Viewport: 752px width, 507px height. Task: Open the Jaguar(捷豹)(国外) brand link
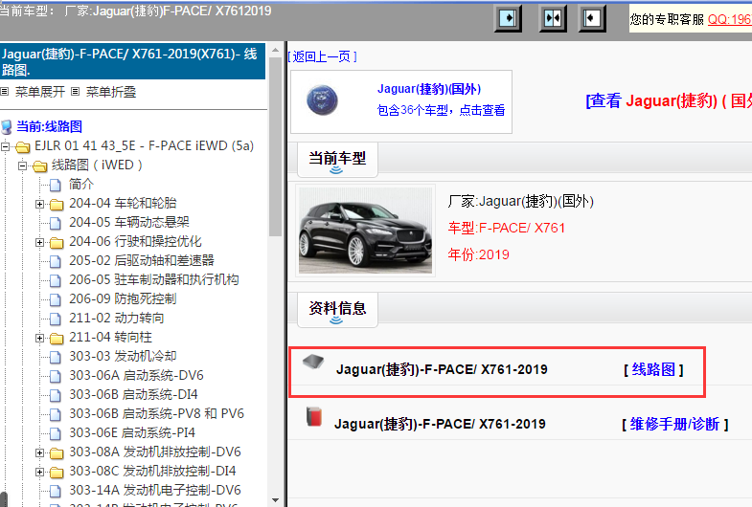[429, 89]
